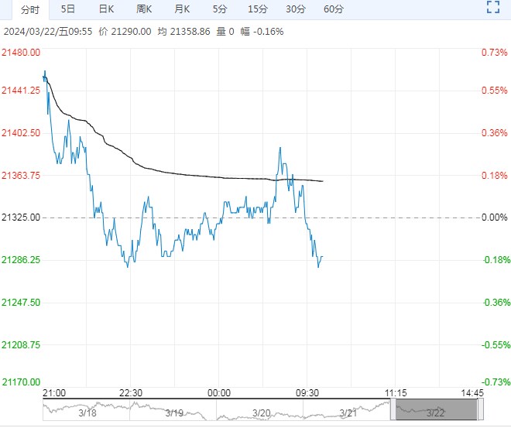Image resolution: width=511 pixels, height=428 pixels.
Task: Switch to the 30分 thirty-minute tab
Action: (x=296, y=9)
